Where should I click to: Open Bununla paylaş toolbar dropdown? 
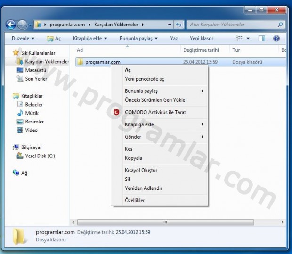pos(138,38)
